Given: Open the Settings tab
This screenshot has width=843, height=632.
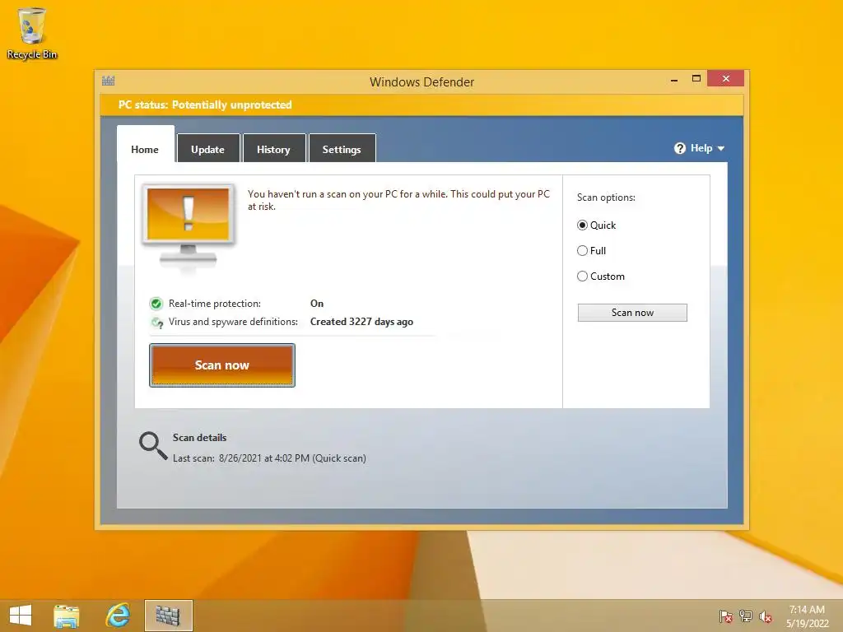Looking at the screenshot, I should point(342,149).
